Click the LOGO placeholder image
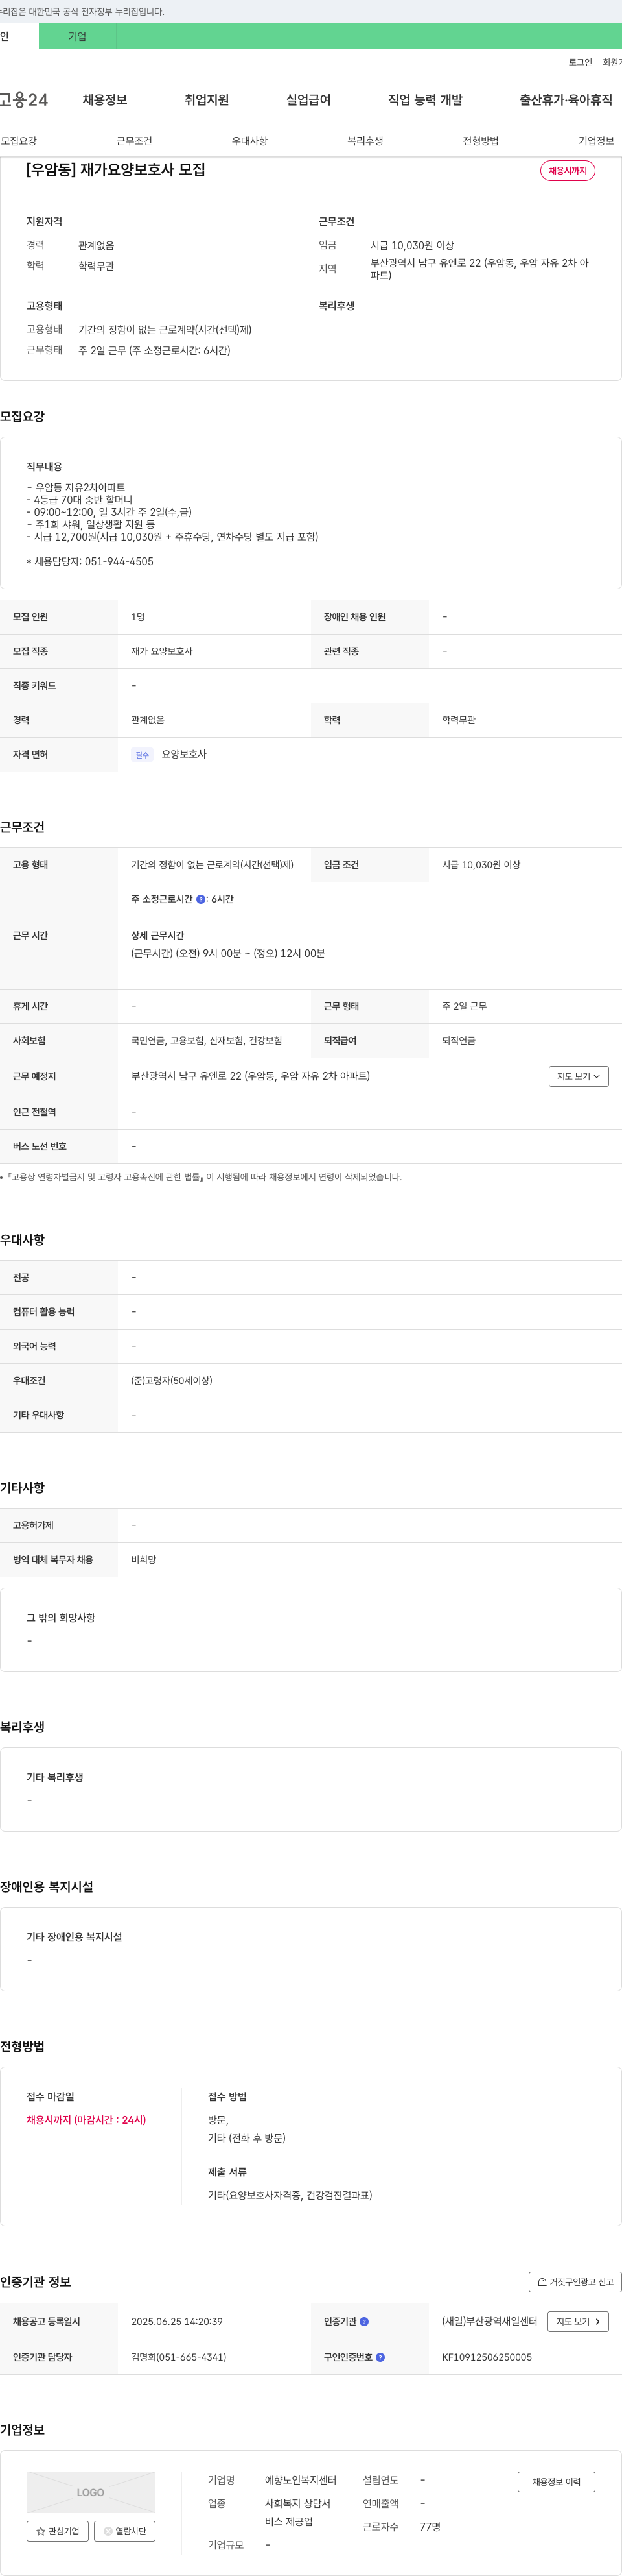622x2576 pixels. point(91,2492)
